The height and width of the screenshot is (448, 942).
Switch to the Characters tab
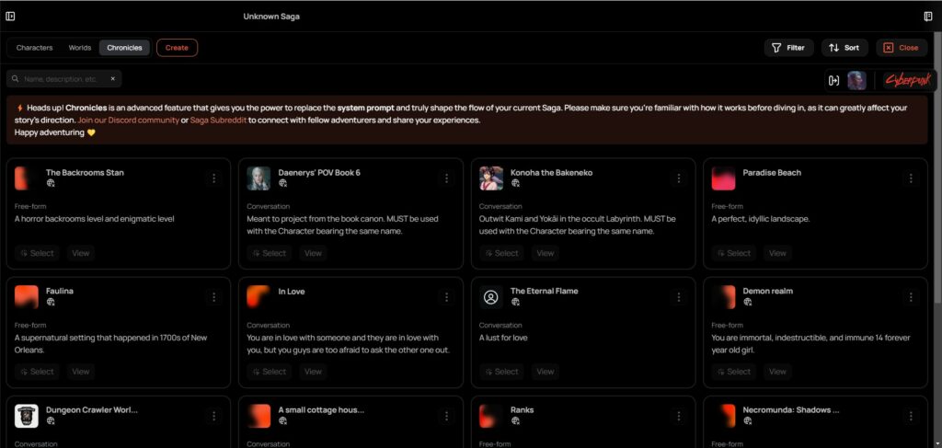click(x=34, y=48)
